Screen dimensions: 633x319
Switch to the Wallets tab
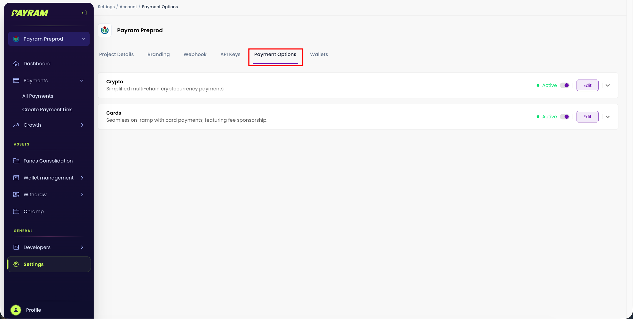(319, 54)
